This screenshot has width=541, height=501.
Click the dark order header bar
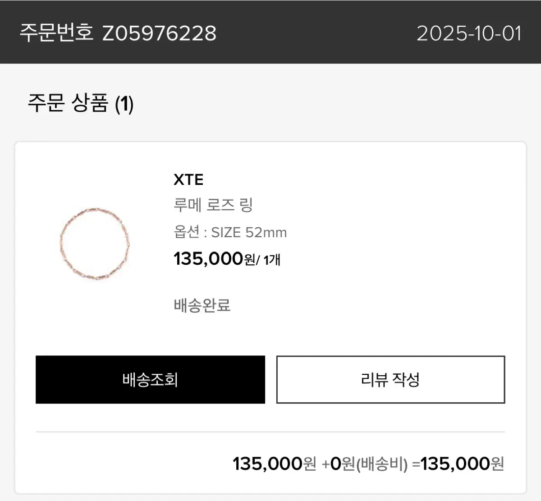316,32
